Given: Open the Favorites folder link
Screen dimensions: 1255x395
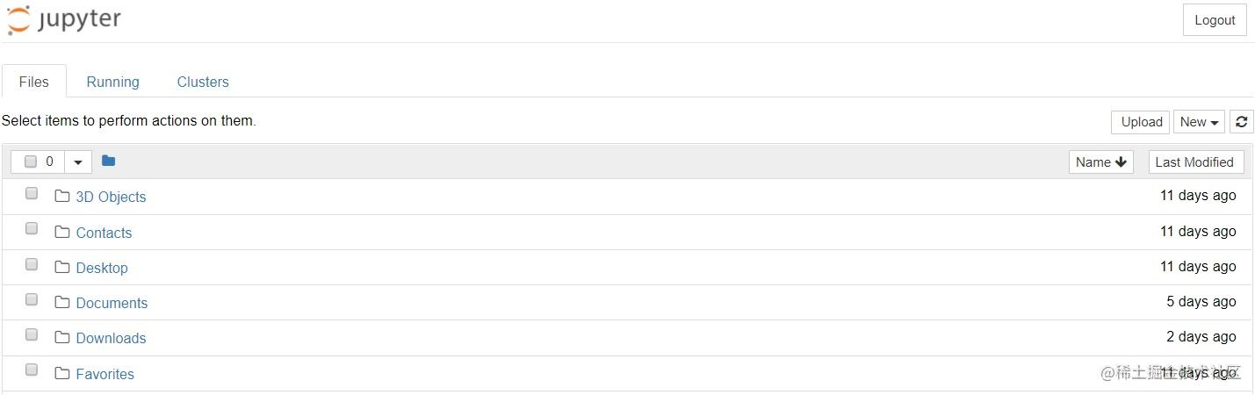Looking at the screenshot, I should [x=105, y=374].
